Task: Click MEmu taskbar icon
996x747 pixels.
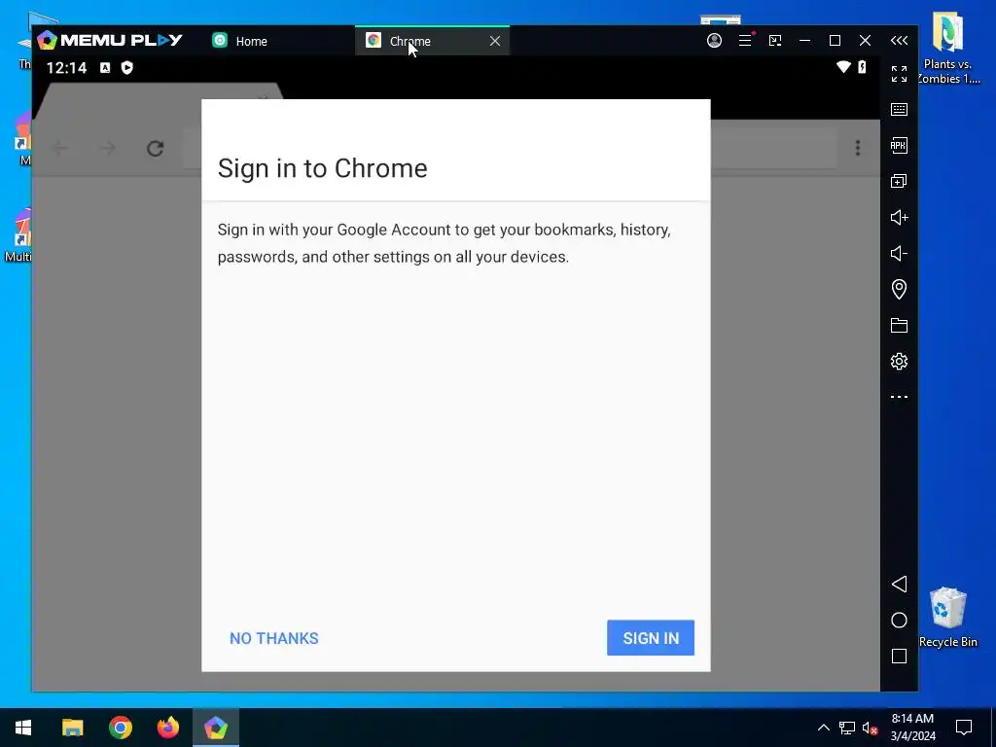Action: (215, 728)
